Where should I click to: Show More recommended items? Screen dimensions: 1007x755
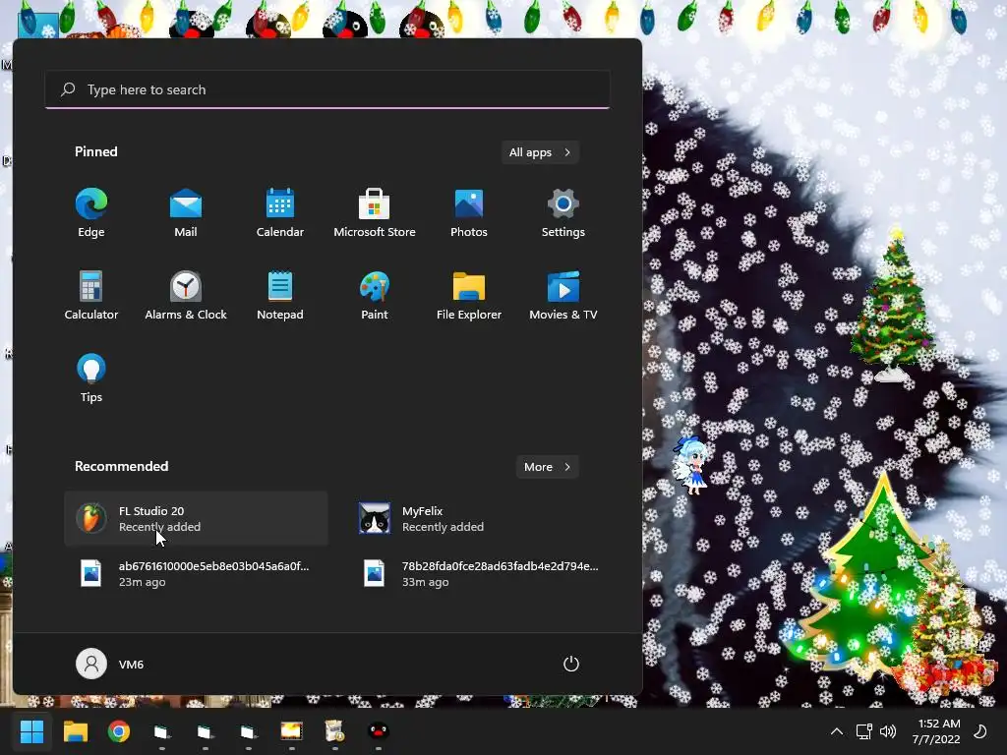click(x=547, y=467)
